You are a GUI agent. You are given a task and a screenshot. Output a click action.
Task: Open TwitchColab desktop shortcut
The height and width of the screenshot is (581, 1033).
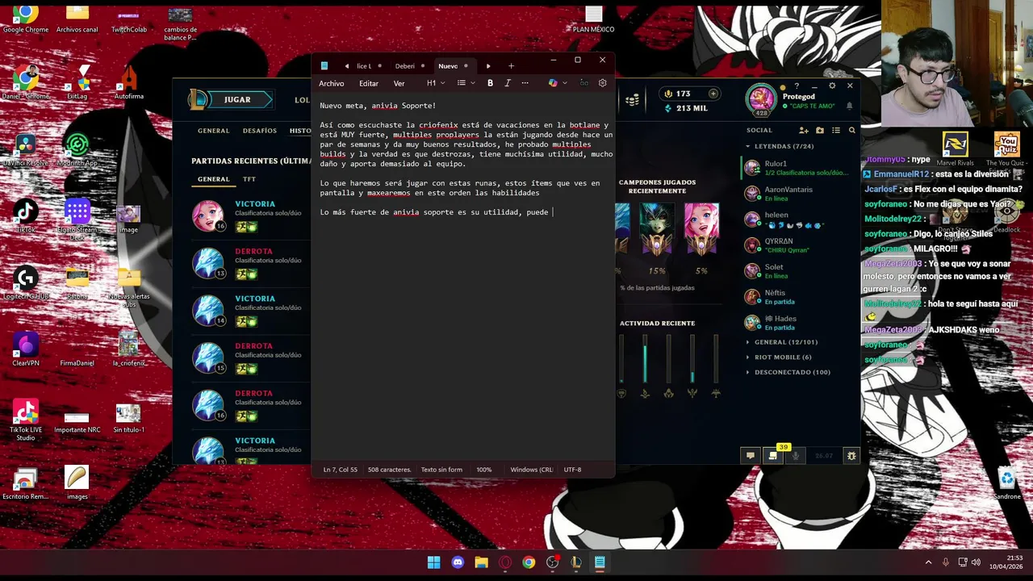[x=129, y=19]
